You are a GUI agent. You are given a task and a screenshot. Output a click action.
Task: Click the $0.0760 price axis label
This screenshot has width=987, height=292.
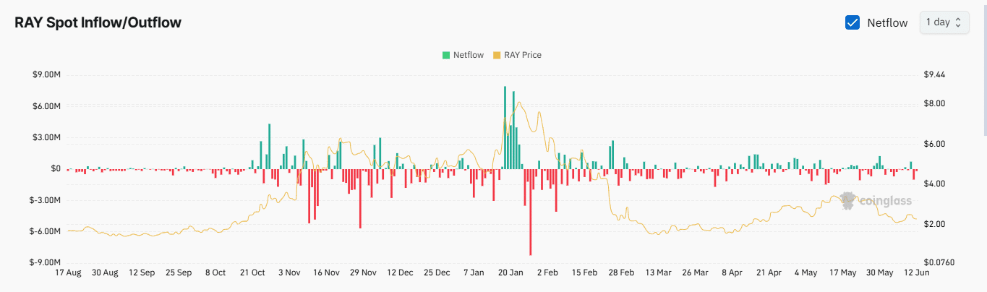coord(939,262)
